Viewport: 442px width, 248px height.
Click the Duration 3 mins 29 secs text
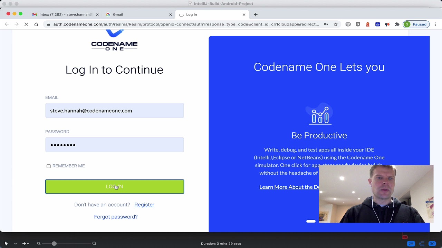coord(221,244)
